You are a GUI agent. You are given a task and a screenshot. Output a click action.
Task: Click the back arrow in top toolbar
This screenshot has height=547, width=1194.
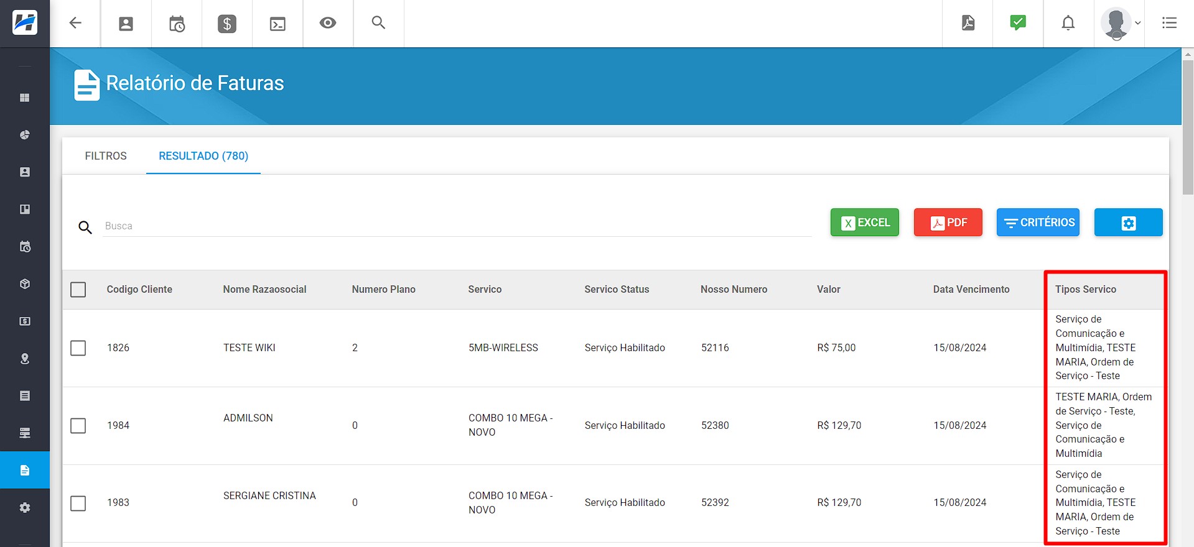75,24
